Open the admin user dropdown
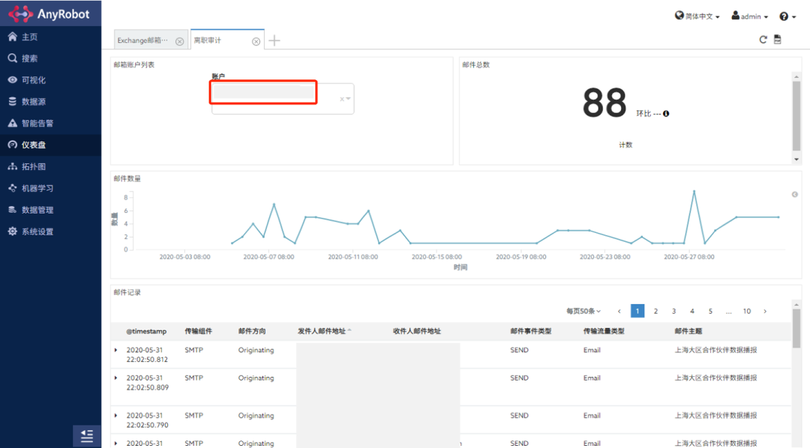Screen dimensions: 810x448 point(749,16)
